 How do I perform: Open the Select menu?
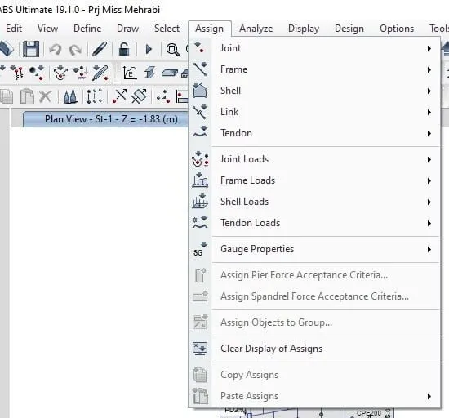pyautogui.click(x=167, y=29)
